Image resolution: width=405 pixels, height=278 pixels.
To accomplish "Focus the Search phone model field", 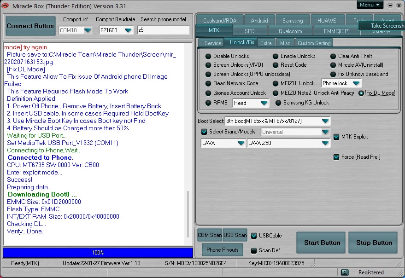I will point(164,30).
